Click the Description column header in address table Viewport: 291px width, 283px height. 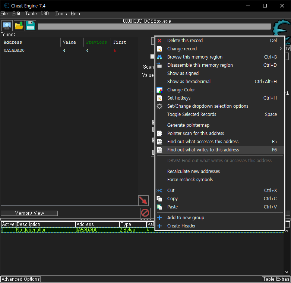pyautogui.click(x=46, y=224)
